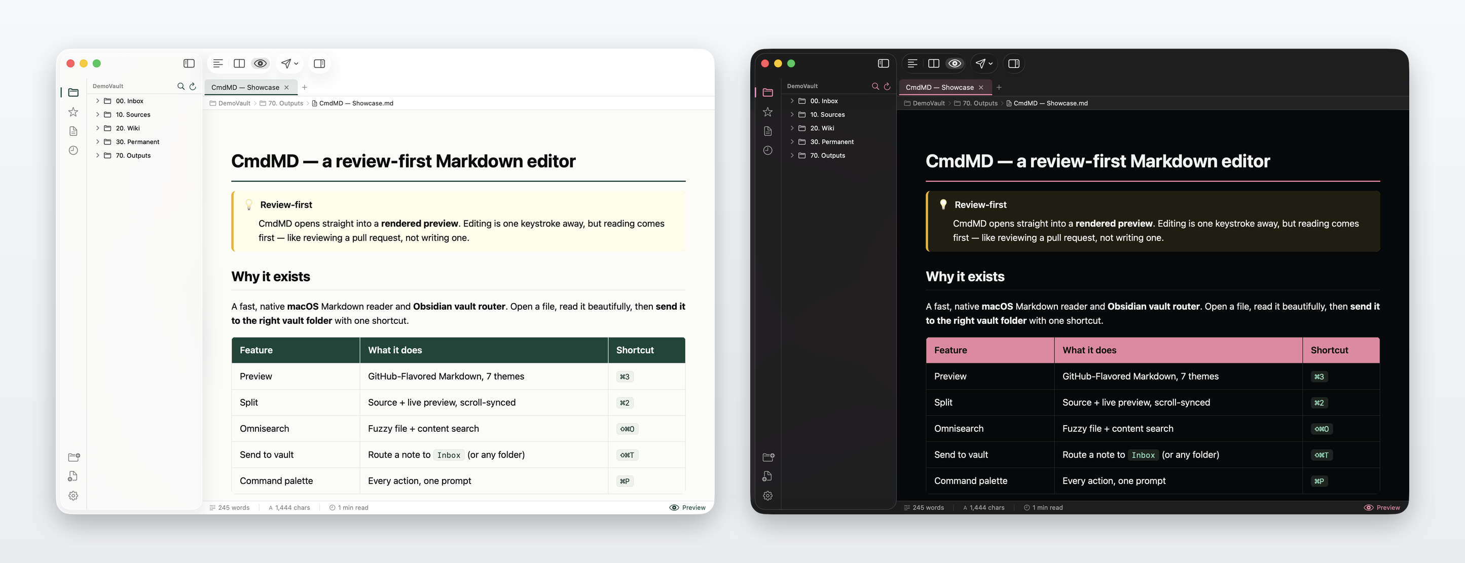Switch to split view in dark window

pyautogui.click(x=934, y=64)
